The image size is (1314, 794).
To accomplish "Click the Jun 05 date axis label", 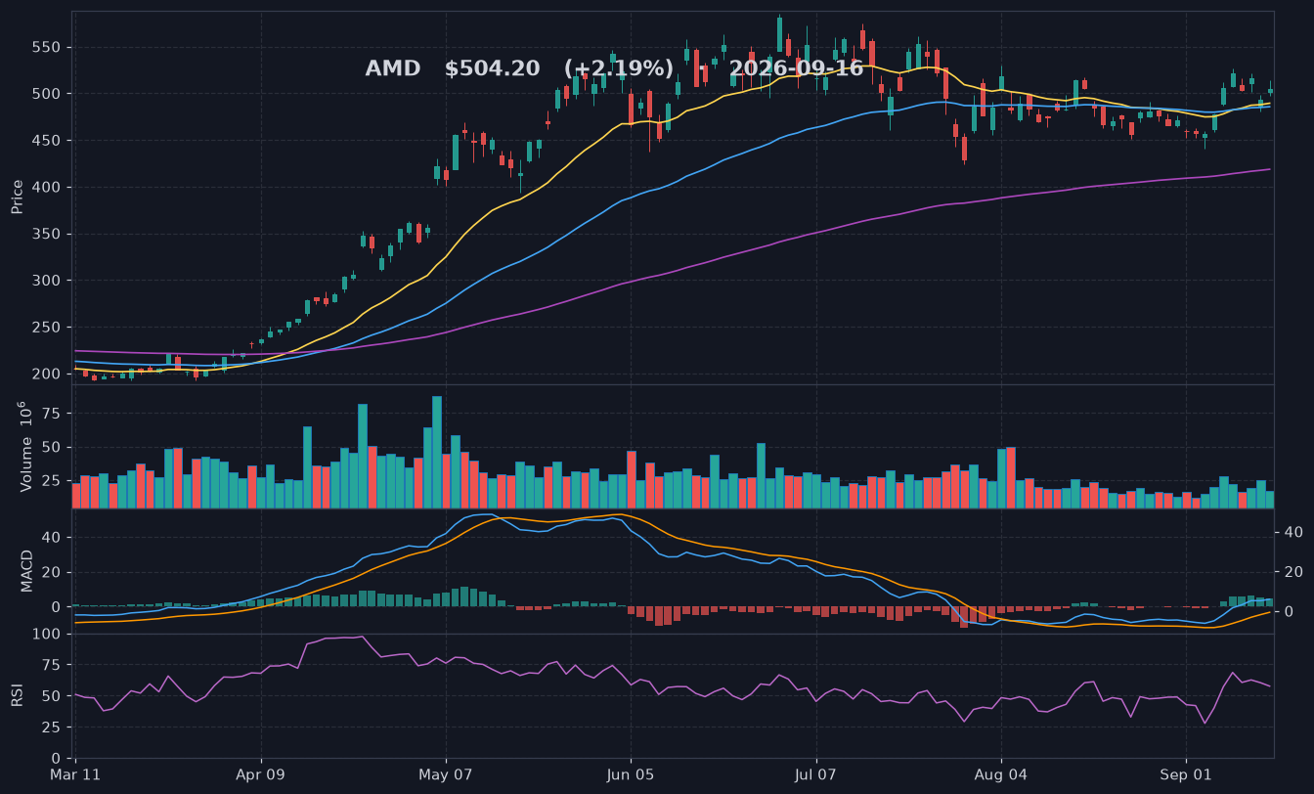I will coord(631,775).
